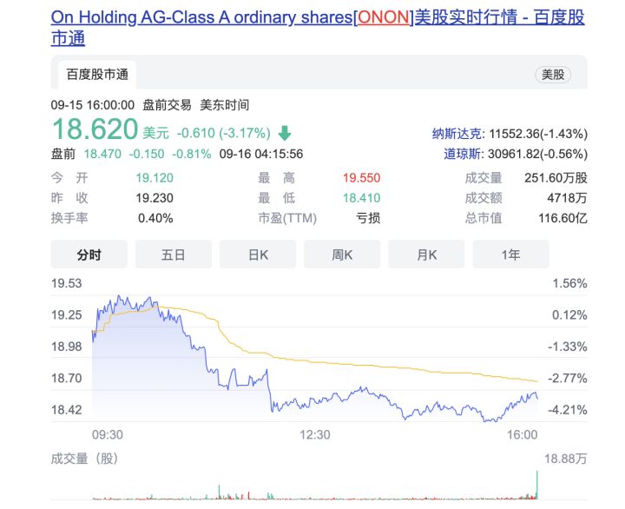Click the 美股 market badge
This screenshot has height=509, width=625.
[553, 75]
